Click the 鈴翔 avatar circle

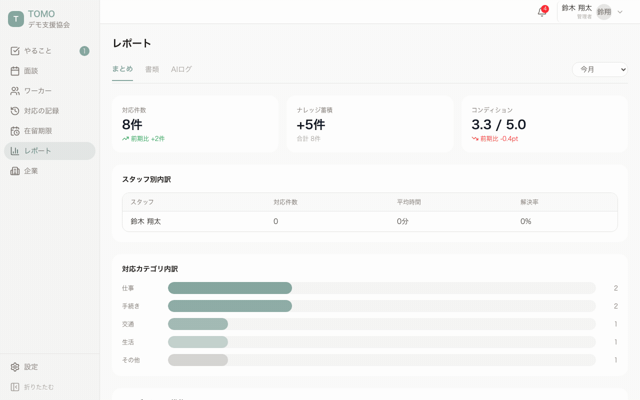tap(603, 11)
